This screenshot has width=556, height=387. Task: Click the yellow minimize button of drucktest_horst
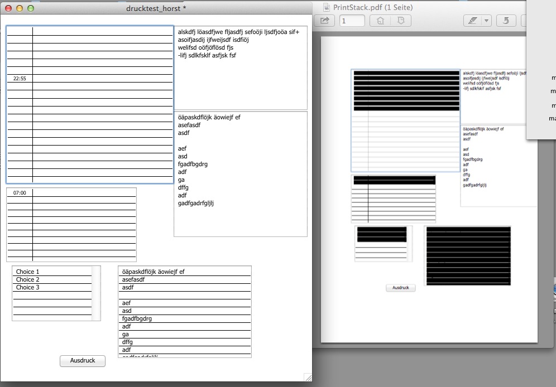[x=20, y=8]
